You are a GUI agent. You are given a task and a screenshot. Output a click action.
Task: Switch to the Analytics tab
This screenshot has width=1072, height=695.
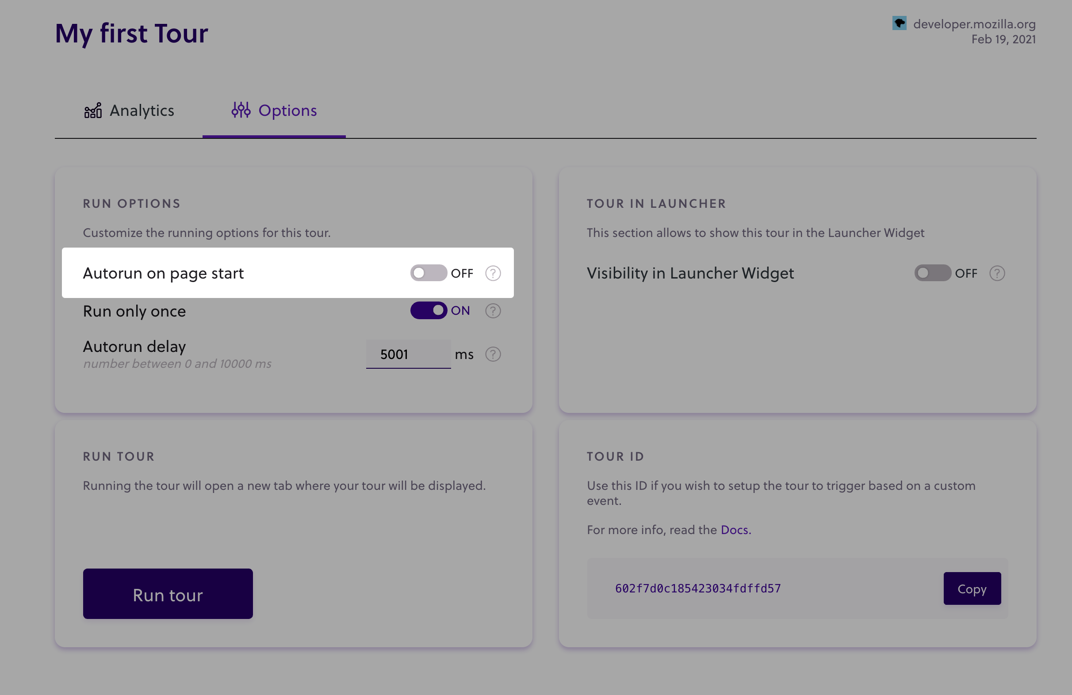click(130, 111)
